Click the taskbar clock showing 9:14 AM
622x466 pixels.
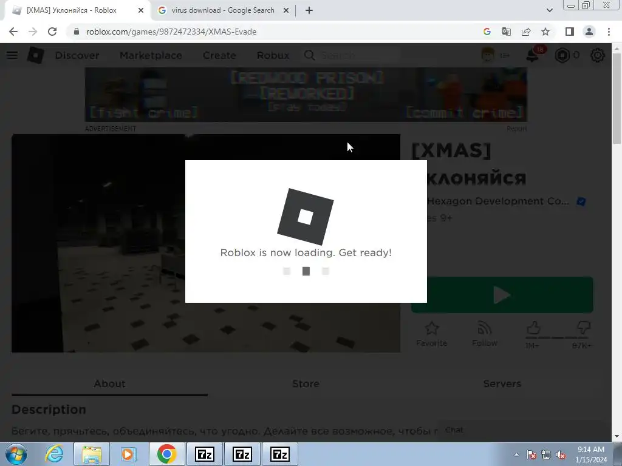point(590,454)
